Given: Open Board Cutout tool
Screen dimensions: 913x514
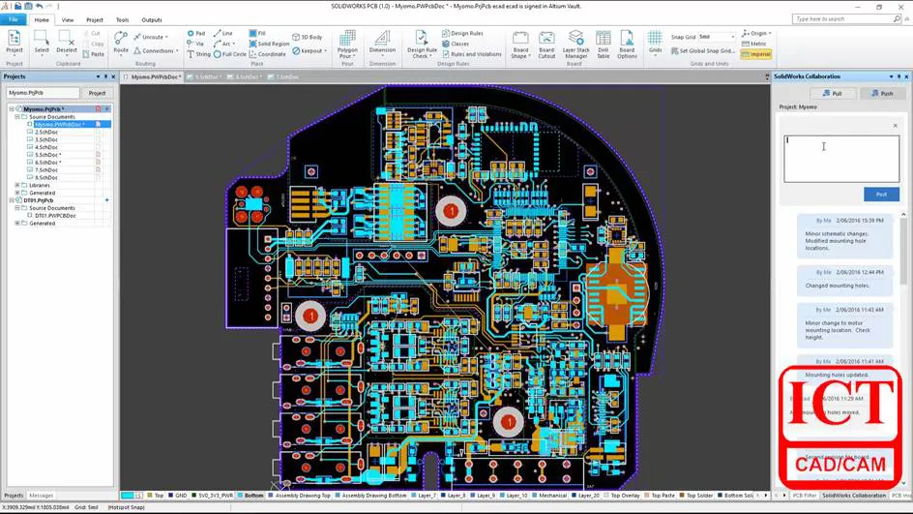Looking at the screenshot, I should (546, 45).
